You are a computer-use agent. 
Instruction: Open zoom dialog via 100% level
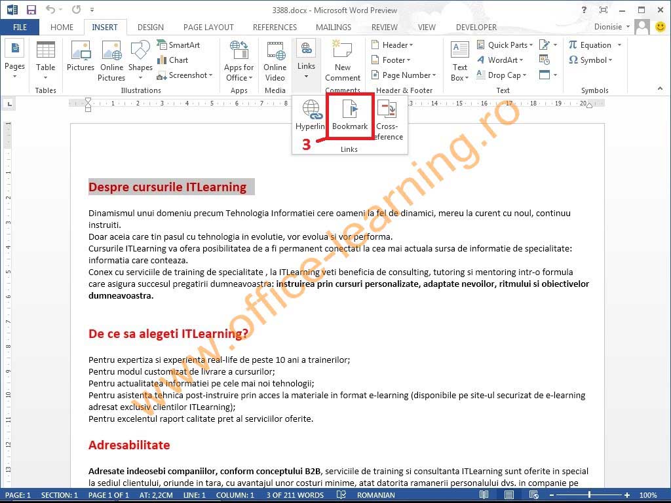coord(648,495)
